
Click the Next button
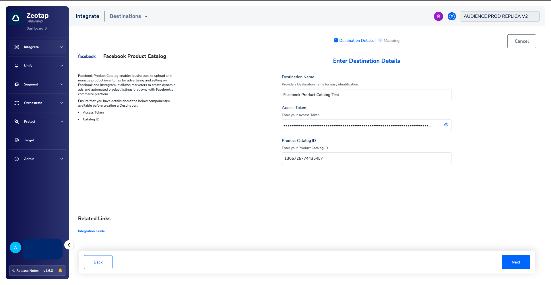516,262
